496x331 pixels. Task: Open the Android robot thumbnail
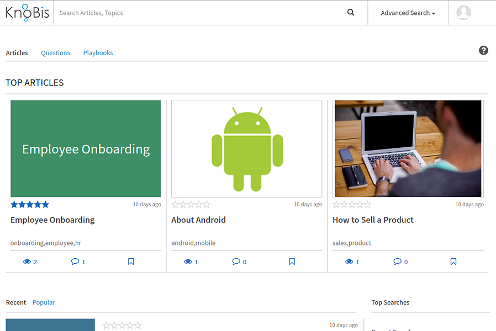(247, 149)
